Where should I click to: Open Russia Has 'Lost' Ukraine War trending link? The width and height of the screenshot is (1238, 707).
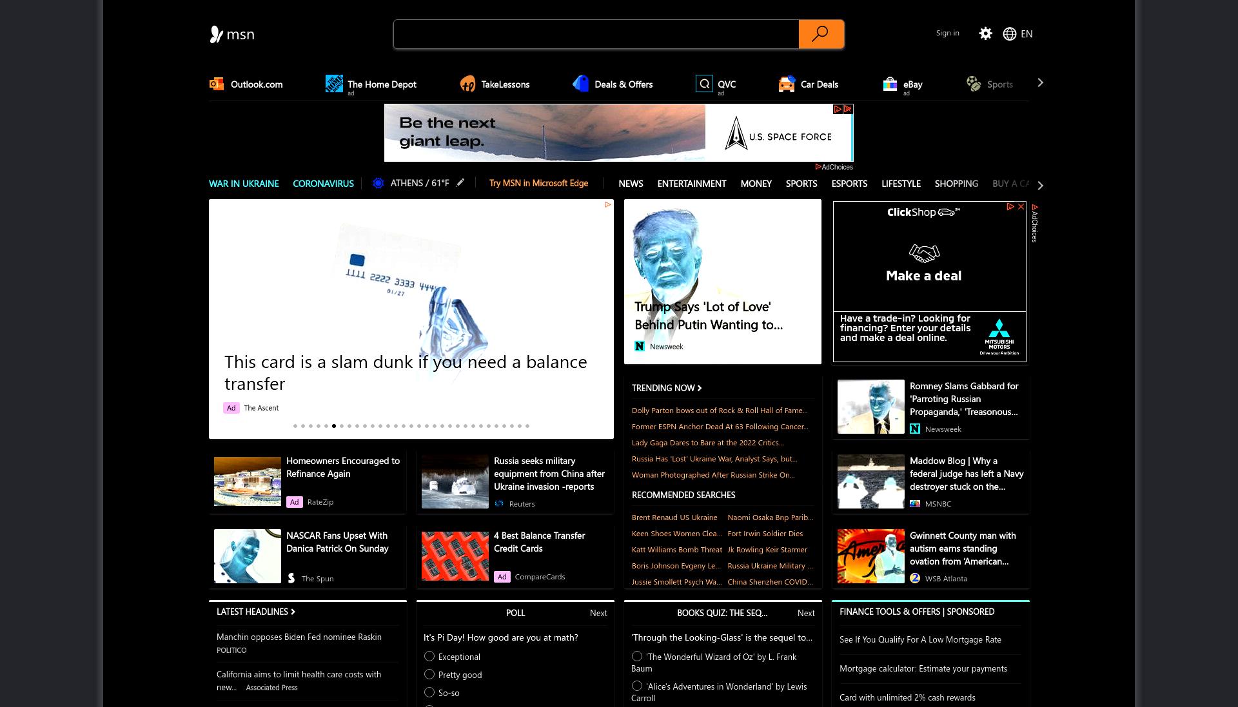tap(714, 459)
